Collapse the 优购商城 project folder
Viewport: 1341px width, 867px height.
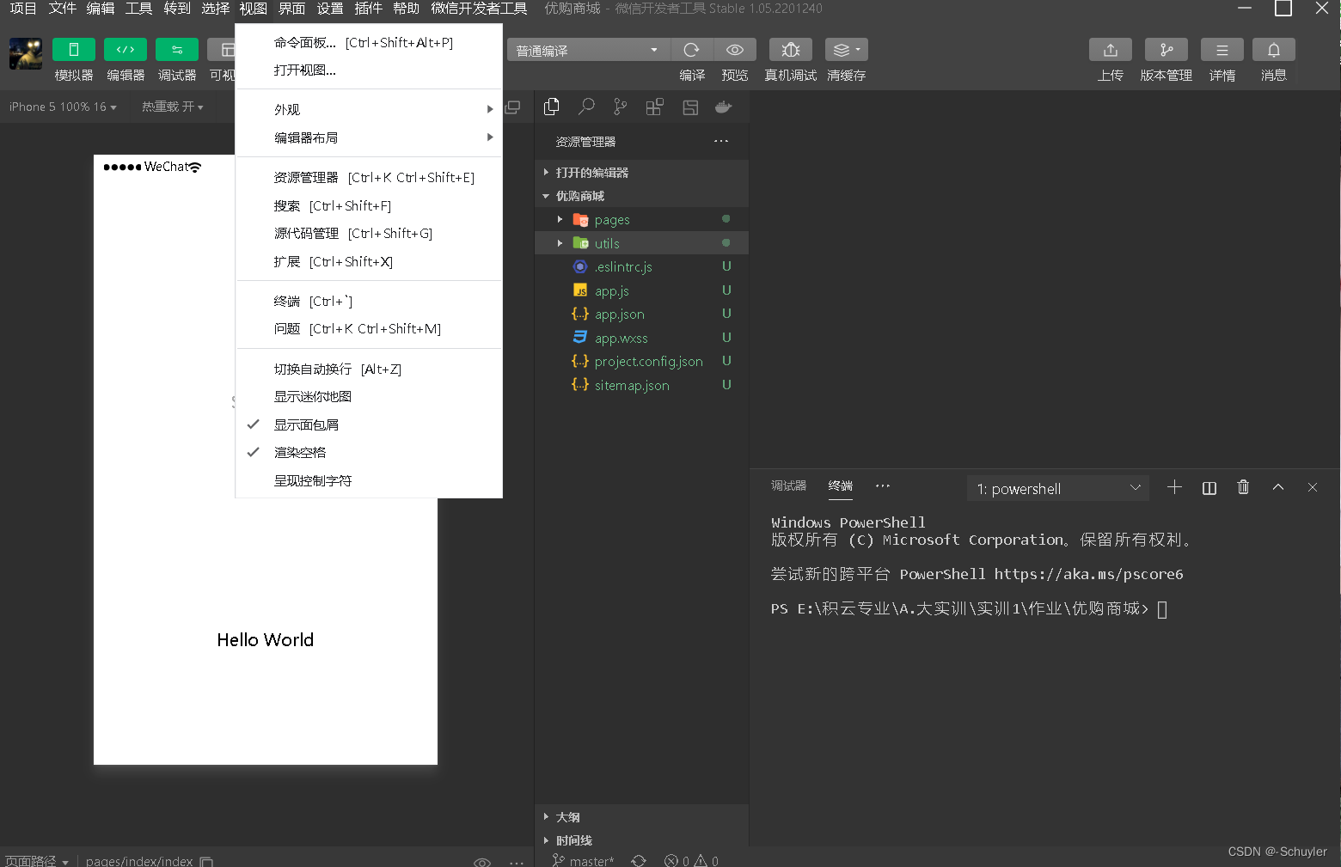click(641, 196)
